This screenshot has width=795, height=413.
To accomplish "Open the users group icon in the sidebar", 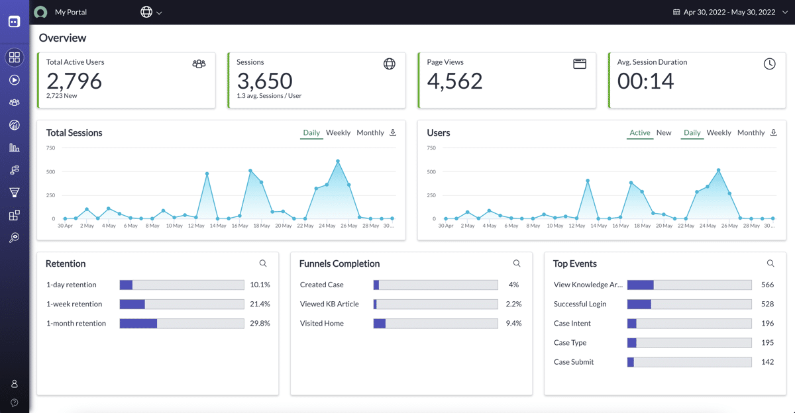I will pos(15,102).
